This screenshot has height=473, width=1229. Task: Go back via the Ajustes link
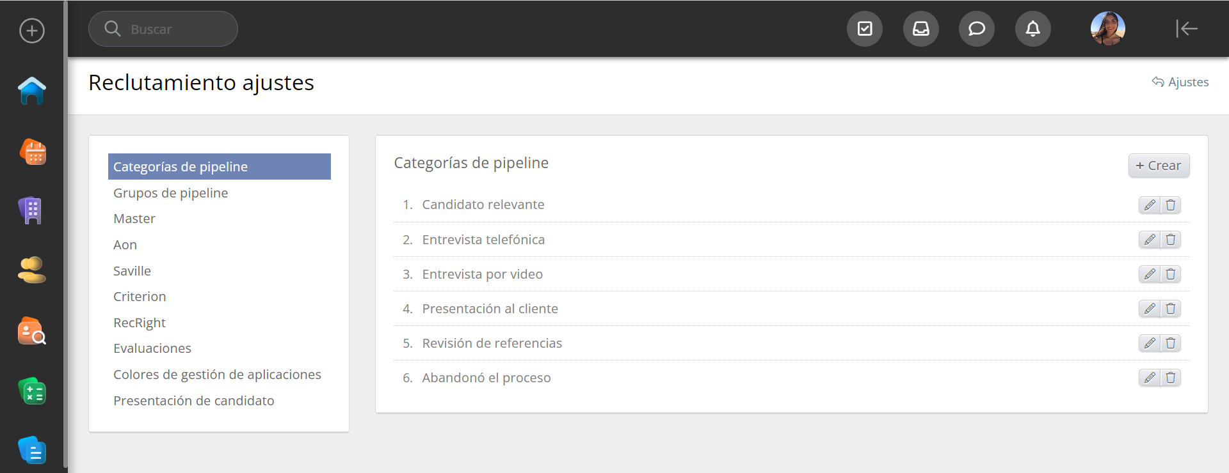tap(1180, 82)
